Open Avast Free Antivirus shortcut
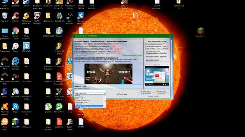The height and width of the screenshot is (137, 245). pos(5,109)
